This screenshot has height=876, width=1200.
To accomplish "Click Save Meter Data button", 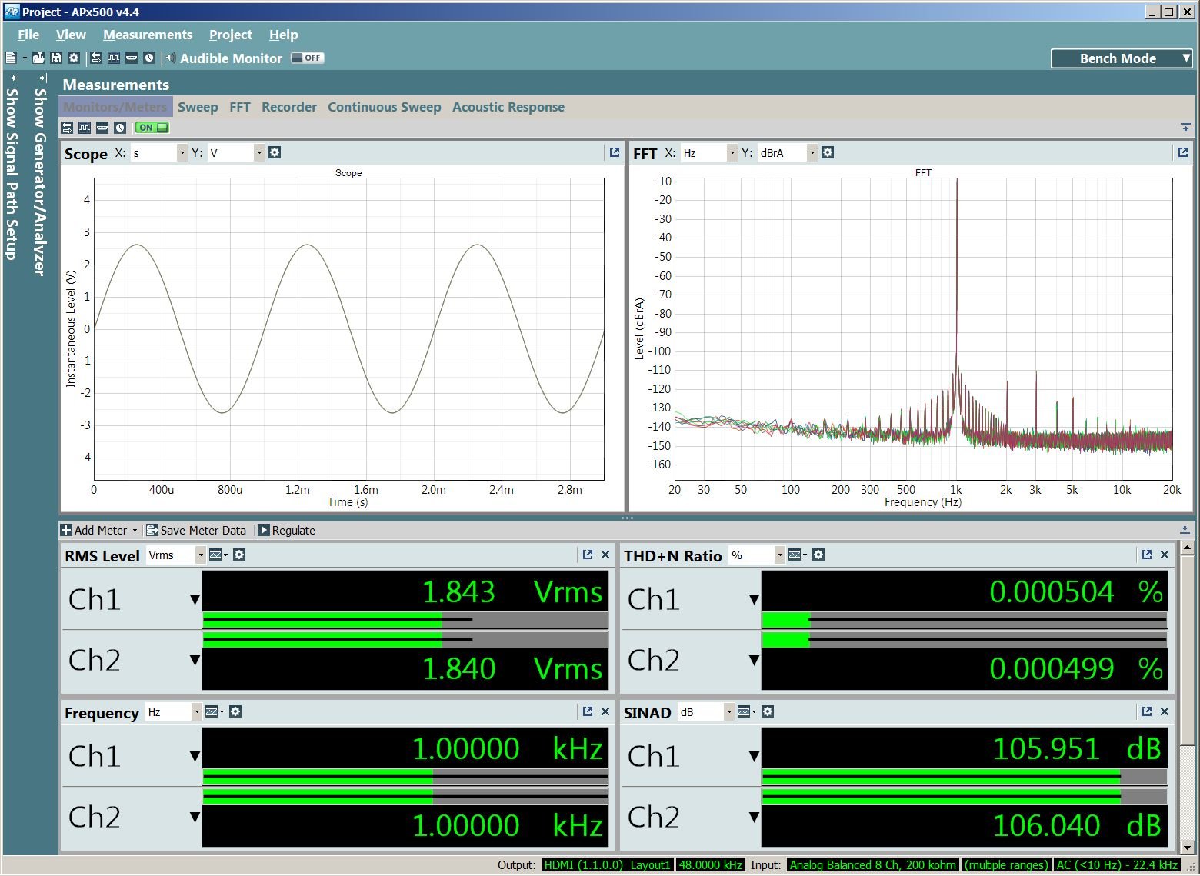I will point(197,530).
